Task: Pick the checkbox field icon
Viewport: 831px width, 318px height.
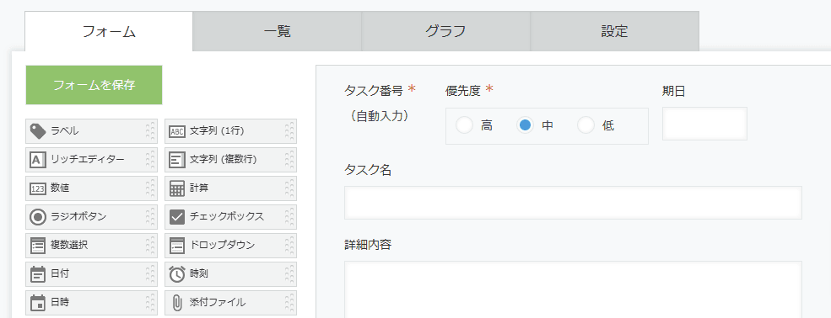Action: pyautogui.click(x=177, y=216)
